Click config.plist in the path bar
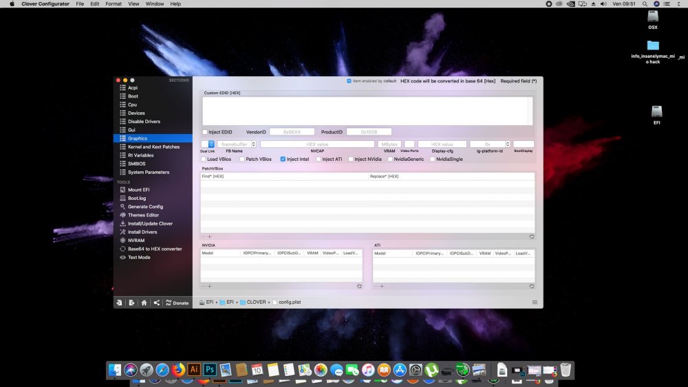This screenshot has height=387, width=688. [287, 302]
